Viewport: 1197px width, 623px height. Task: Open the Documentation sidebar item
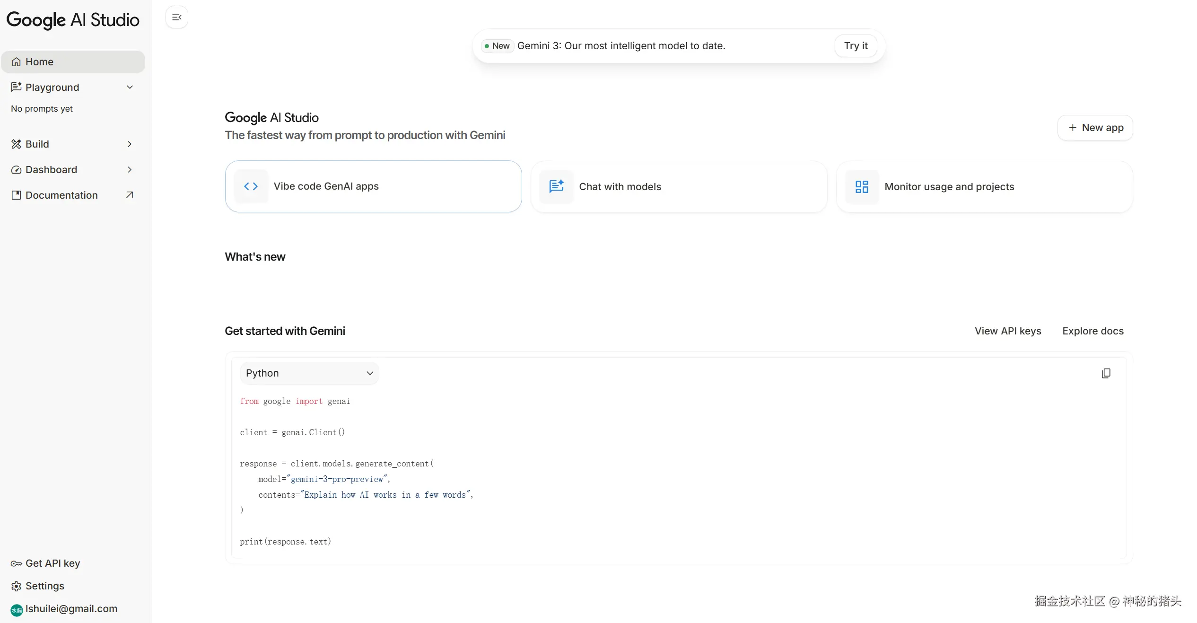click(x=61, y=195)
